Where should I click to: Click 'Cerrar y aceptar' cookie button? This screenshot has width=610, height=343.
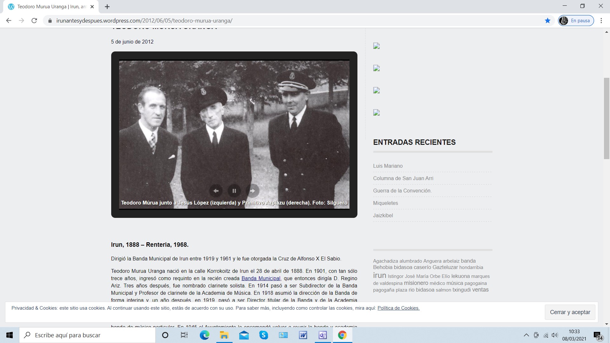click(570, 312)
